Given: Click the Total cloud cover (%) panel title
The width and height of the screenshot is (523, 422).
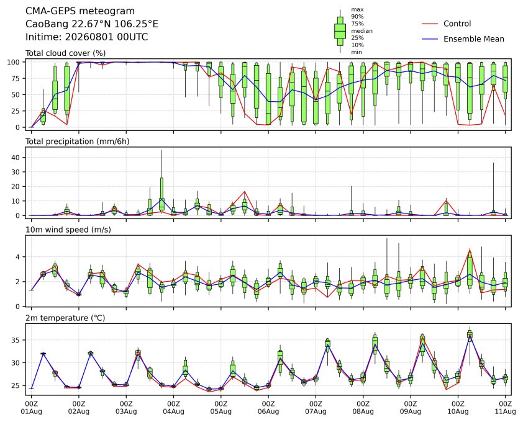Looking at the screenshot, I should pos(66,53).
